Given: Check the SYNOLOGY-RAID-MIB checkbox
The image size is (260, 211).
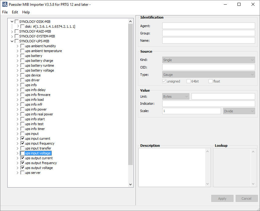Looking at the screenshot, I should pyautogui.click(x=16, y=31).
